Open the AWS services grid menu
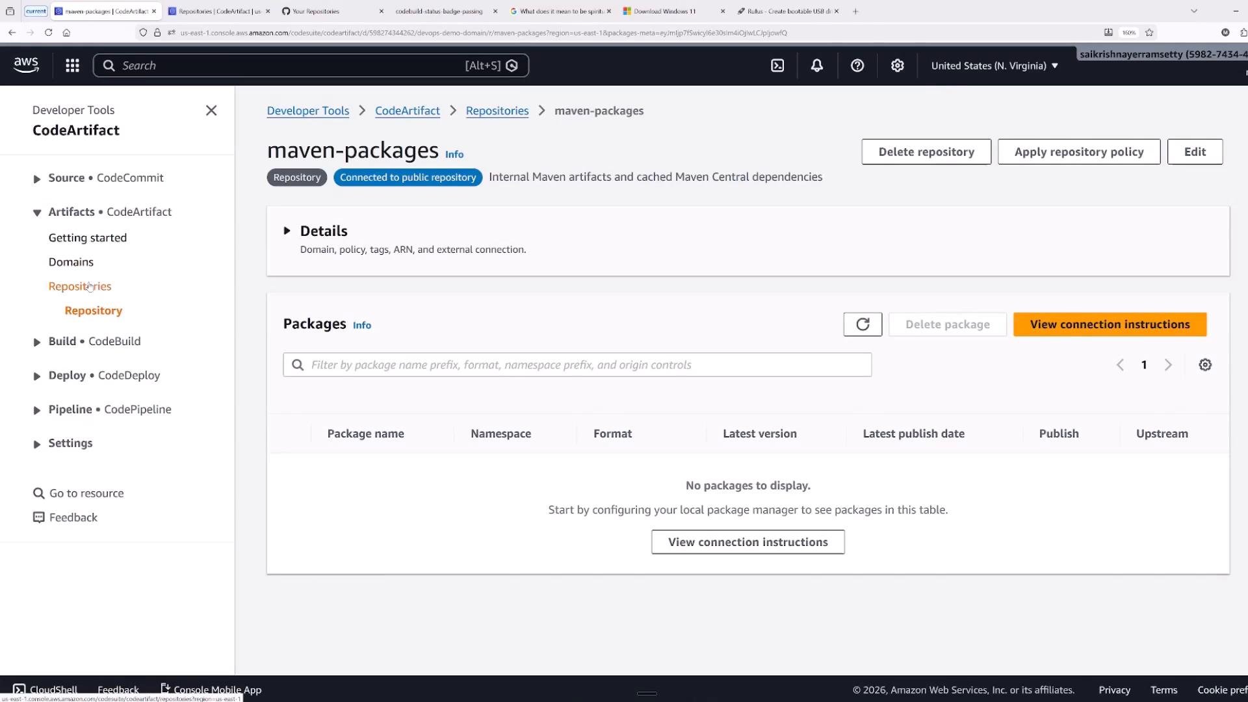 pyautogui.click(x=72, y=66)
